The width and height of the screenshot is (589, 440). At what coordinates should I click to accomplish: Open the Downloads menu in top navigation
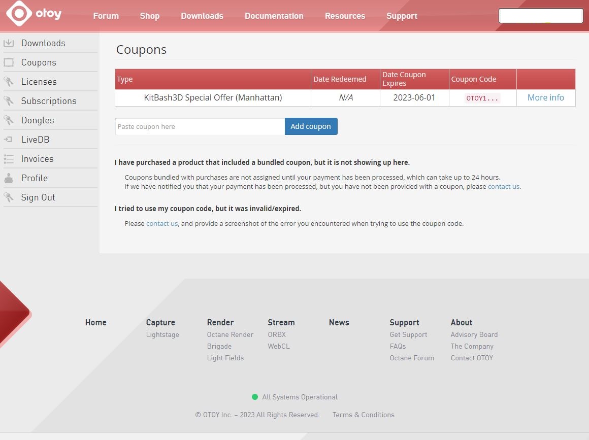tap(202, 16)
